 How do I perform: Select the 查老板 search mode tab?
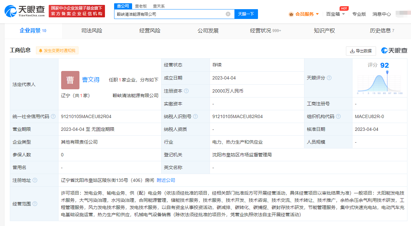[141, 6]
